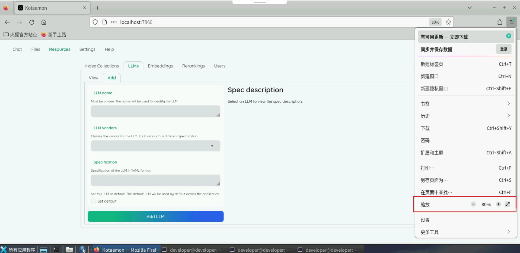
Task: Click the permissions key icon in address bar
Action: tap(114, 22)
